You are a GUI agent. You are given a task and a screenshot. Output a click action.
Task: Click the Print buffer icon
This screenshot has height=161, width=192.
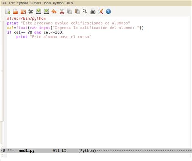coord(93,12)
